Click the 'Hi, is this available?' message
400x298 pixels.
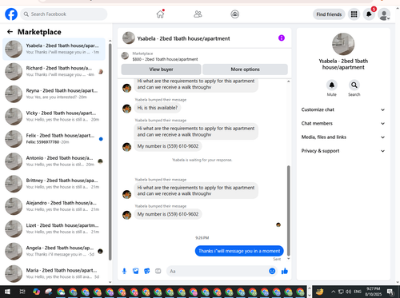pos(158,108)
